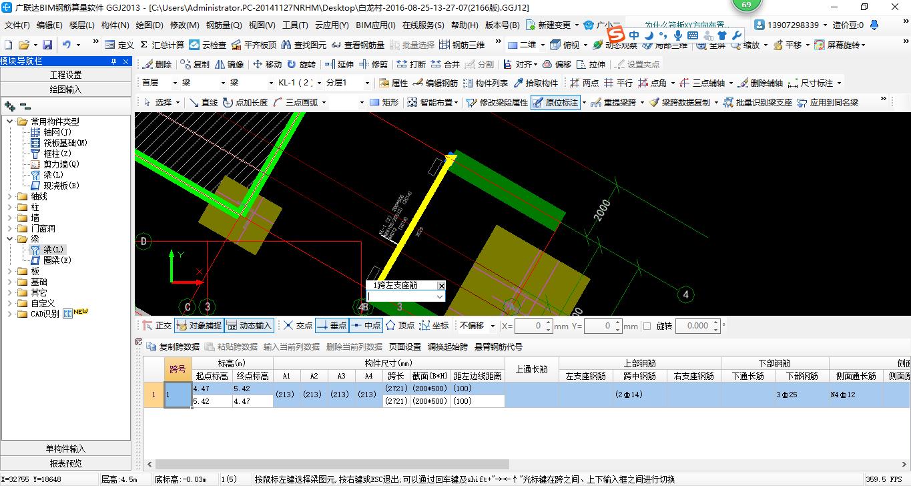The height and width of the screenshot is (486, 911).
Task: Open the 文件(F) menu
Action: (17, 25)
